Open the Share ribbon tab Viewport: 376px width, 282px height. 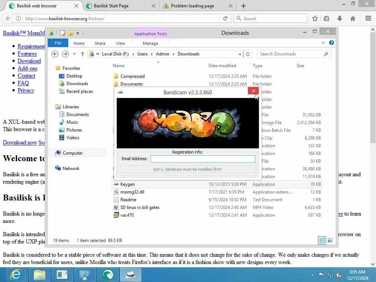[100, 43]
